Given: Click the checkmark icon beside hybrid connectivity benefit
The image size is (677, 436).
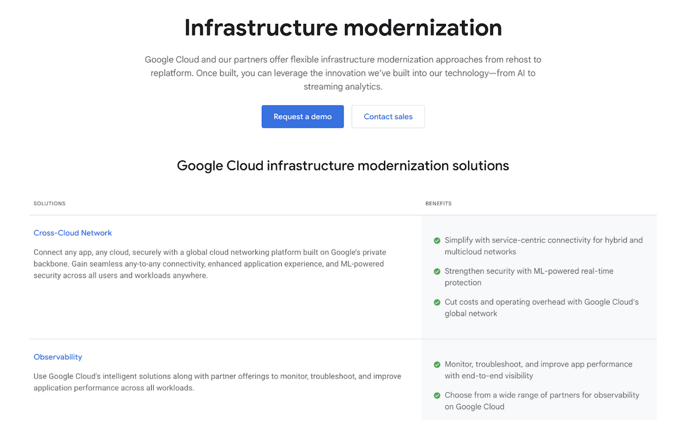Looking at the screenshot, I should (x=437, y=240).
